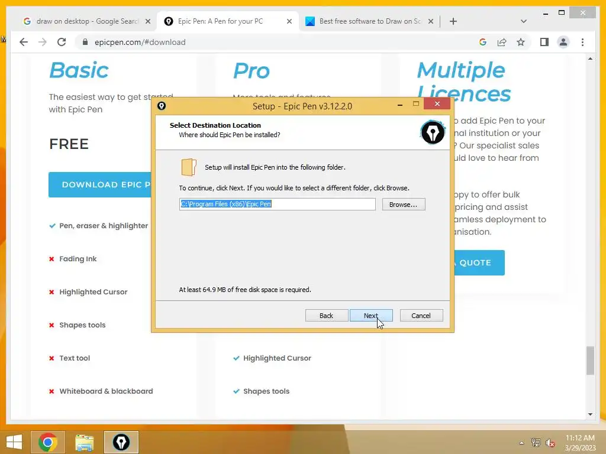Click the 'Multiple Licences' heading
The image size is (606, 454).
click(x=464, y=82)
